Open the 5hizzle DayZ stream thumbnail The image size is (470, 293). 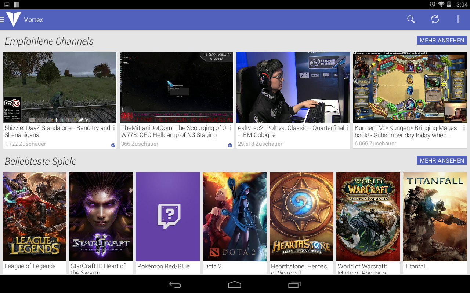(x=60, y=87)
